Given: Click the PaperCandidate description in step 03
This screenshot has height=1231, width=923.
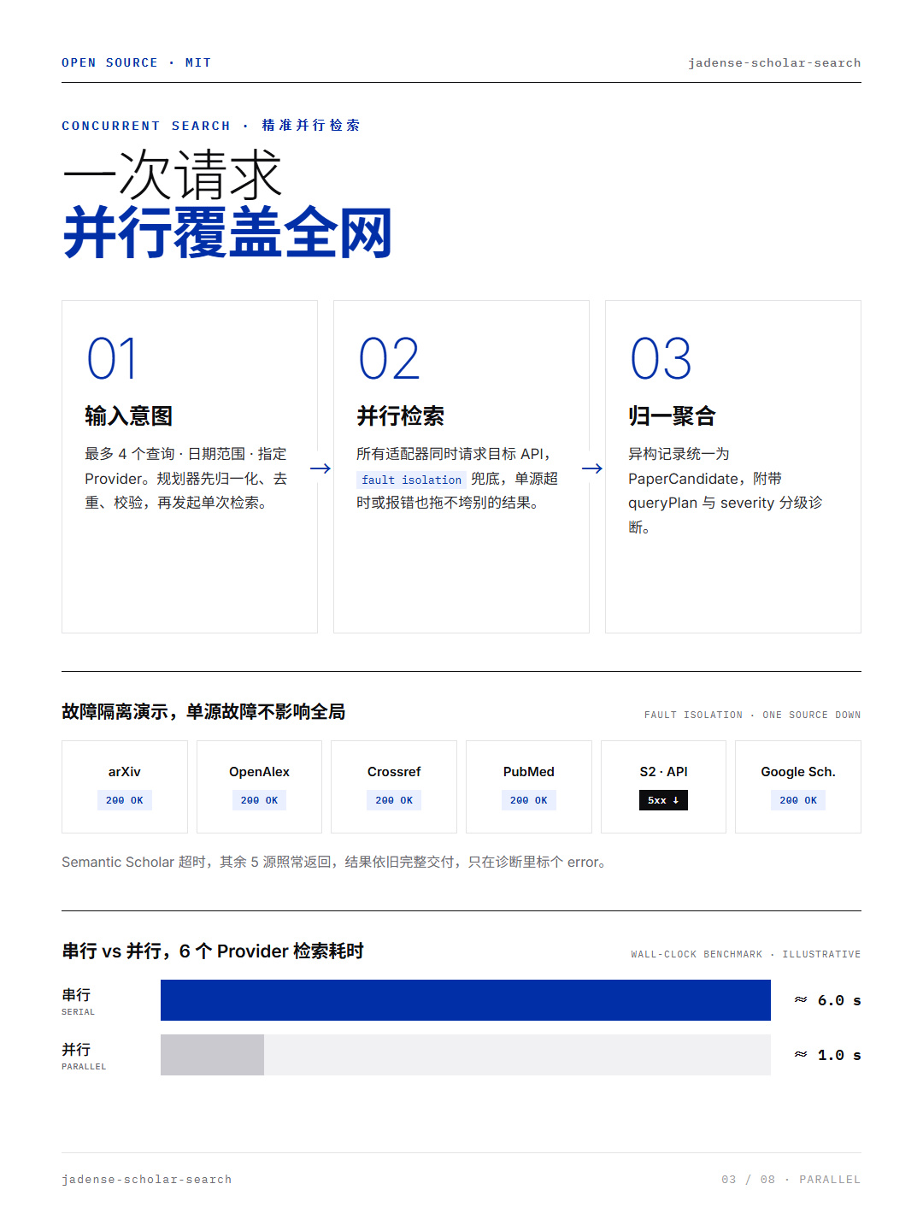Looking at the screenshot, I should (725, 491).
